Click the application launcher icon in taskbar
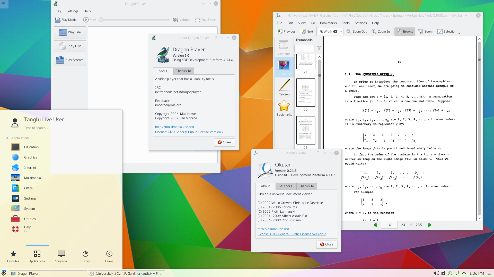Viewport: 494px width, 277px height. pyautogui.click(x=4, y=273)
